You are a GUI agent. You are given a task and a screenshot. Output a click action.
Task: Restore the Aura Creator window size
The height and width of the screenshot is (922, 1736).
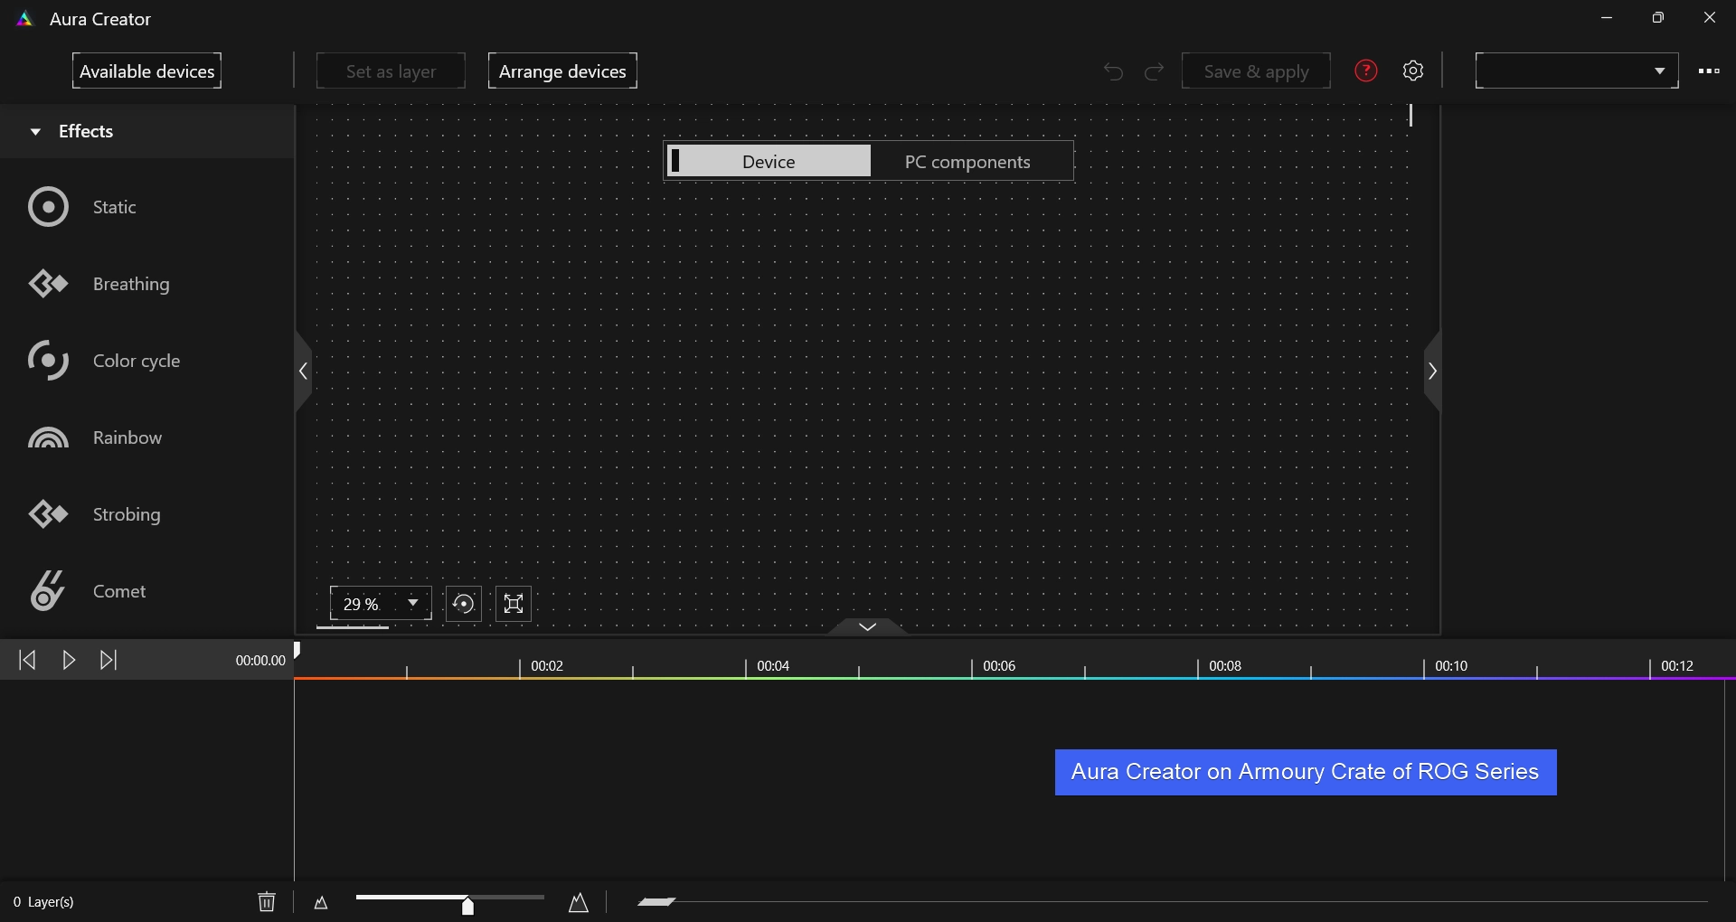click(x=1658, y=18)
